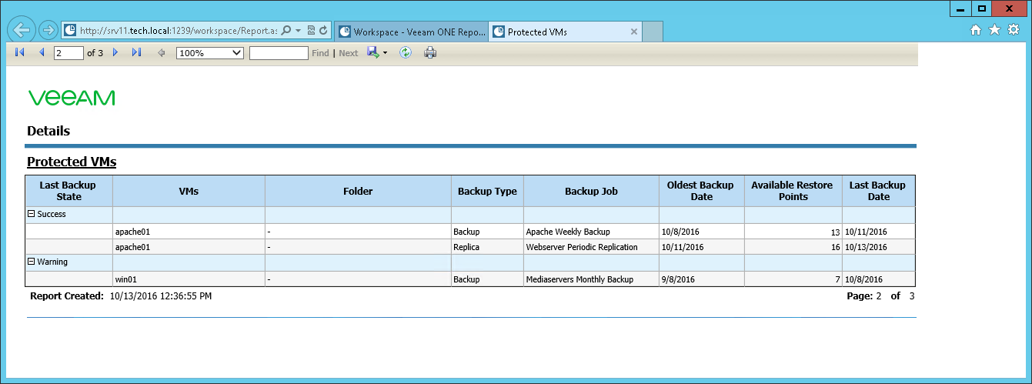Click the Next search result link

click(349, 53)
